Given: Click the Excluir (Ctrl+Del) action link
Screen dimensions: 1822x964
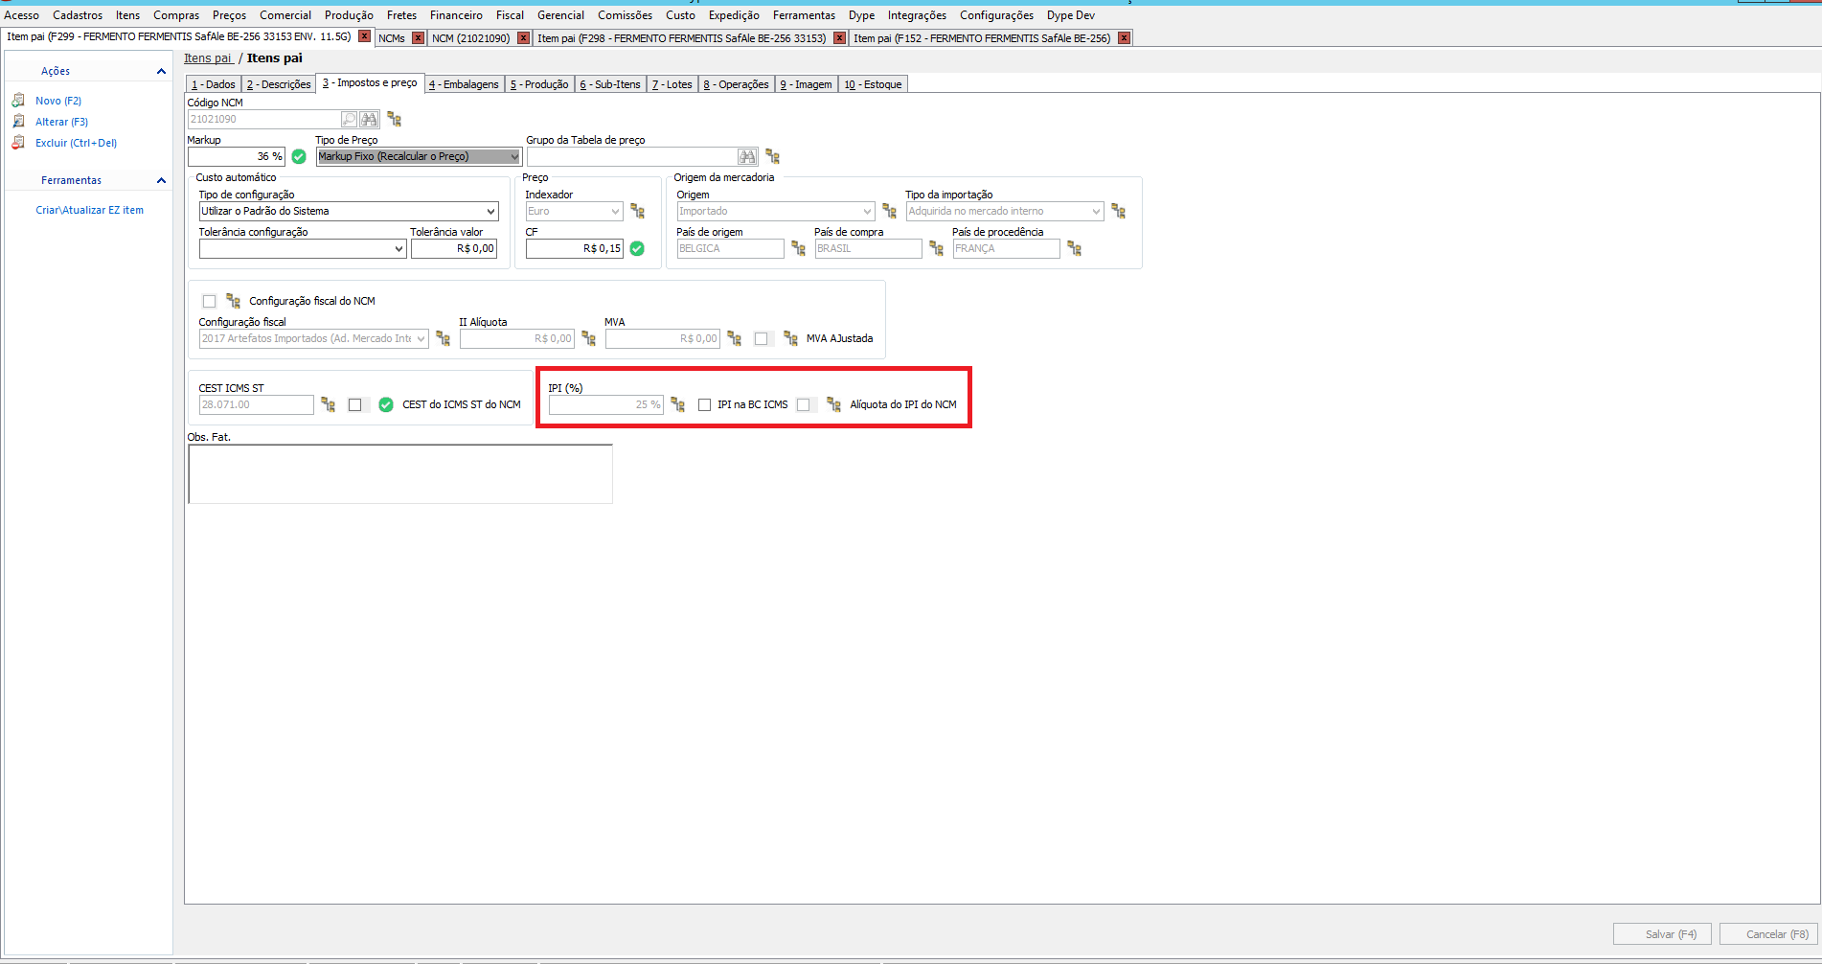Looking at the screenshot, I should coord(76,143).
